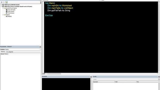The height and width of the screenshot is (90, 160).
Task: Click the Microsoft Excel Objetos folder icon
Action: 5,8
